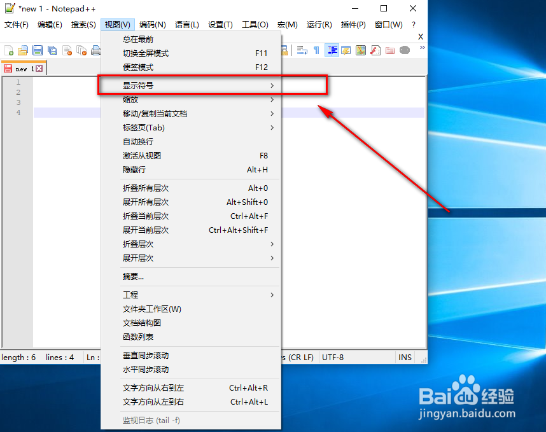The width and height of the screenshot is (546, 432).
Task: Click the Close All toolbar icon
Action: (x=81, y=50)
